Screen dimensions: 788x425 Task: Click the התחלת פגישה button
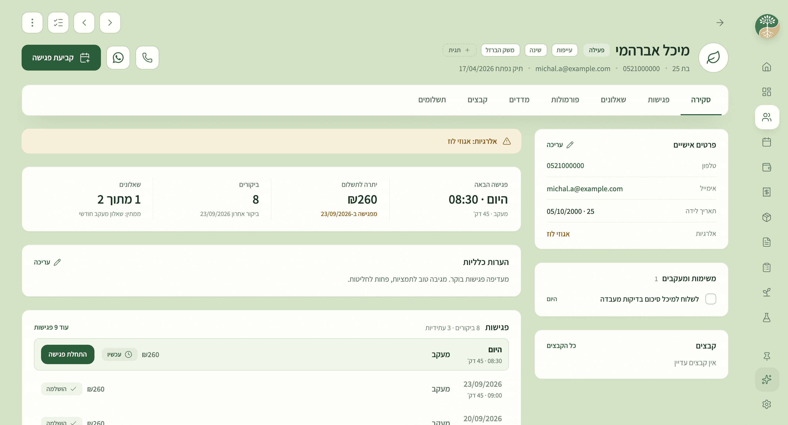click(68, 354)
